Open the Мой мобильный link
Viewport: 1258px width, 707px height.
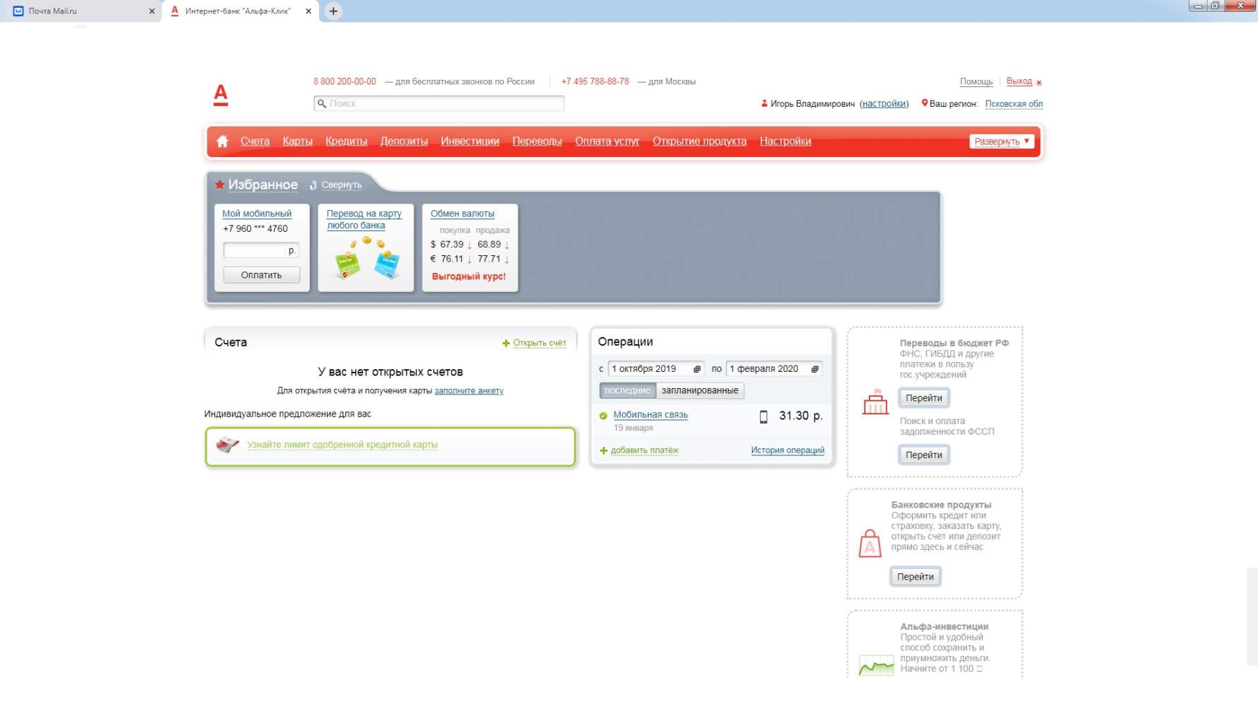point(257,214)
